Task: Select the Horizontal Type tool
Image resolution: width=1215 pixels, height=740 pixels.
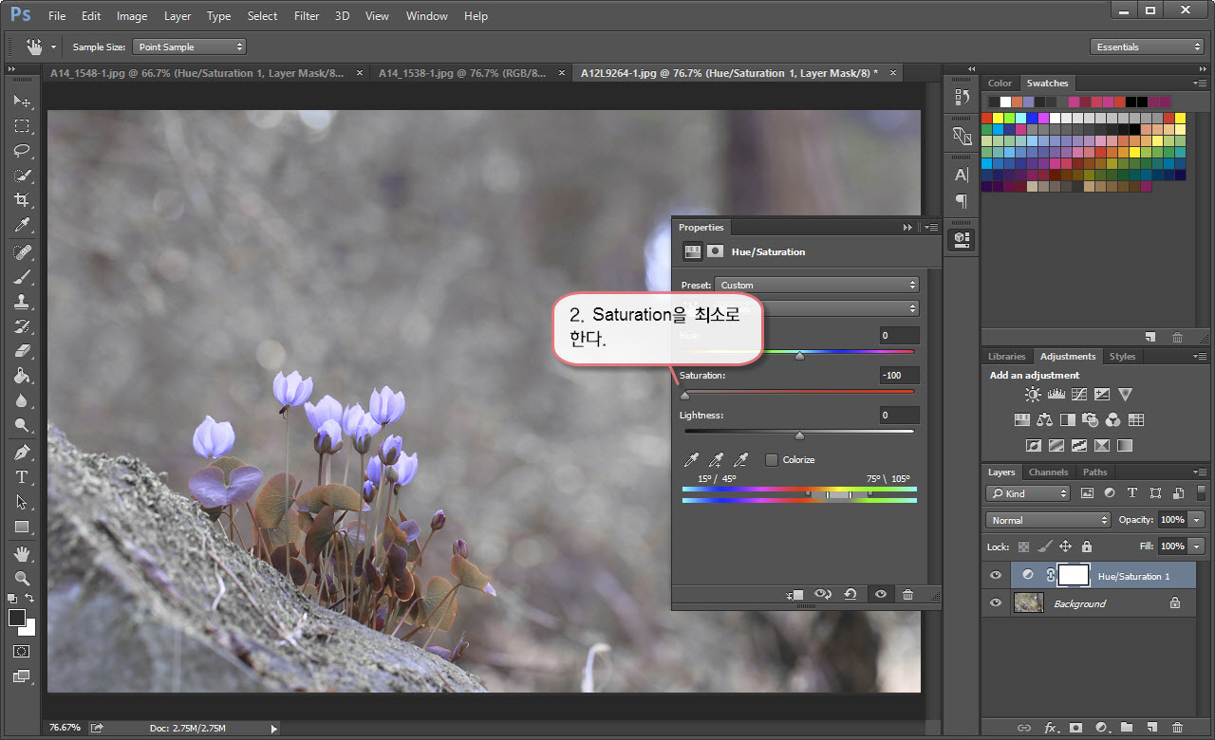Action: [22, 477]
